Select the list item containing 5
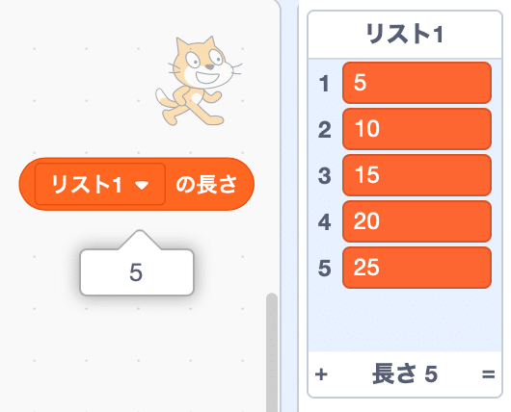The image size is (511, 412). pyautogui.click(x=417, y=83)
